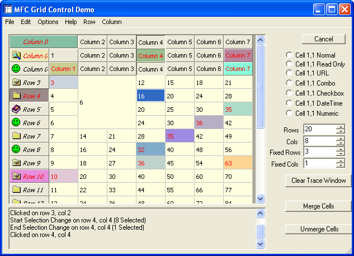Viewport: 354px width, 256px height.
Task: Increment Fixed Rows using the up spinner
Action: coord(340,150)
